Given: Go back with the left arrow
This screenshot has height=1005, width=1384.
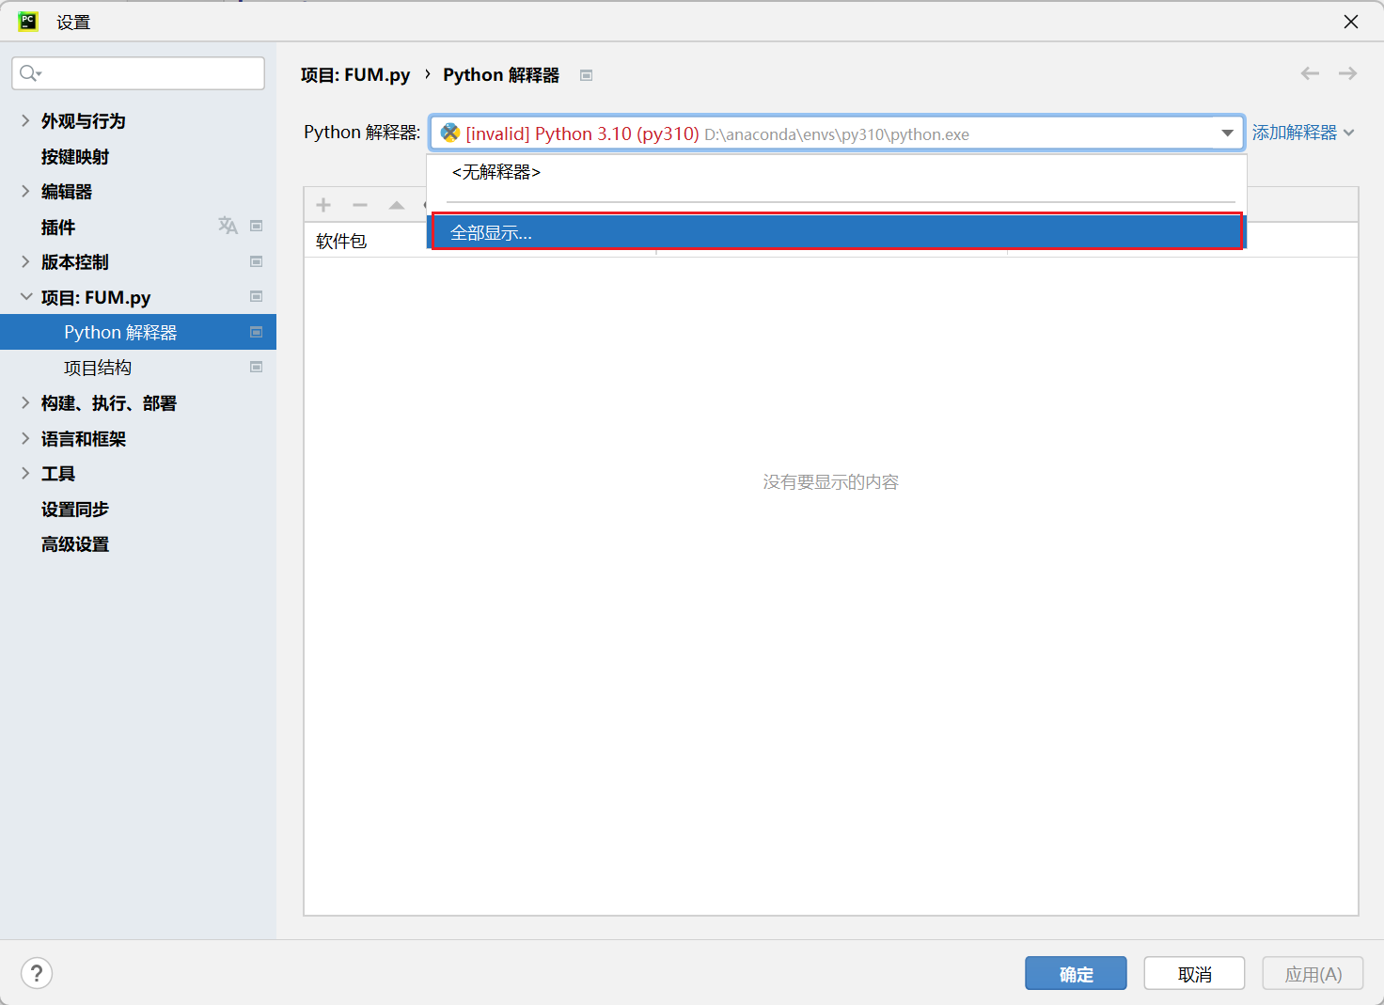Looking at the screenshot, I should click(1310, 73).
